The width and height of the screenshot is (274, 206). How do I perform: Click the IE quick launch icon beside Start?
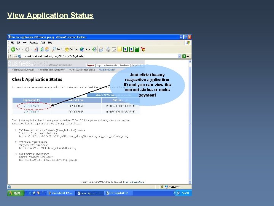(30, 193)
